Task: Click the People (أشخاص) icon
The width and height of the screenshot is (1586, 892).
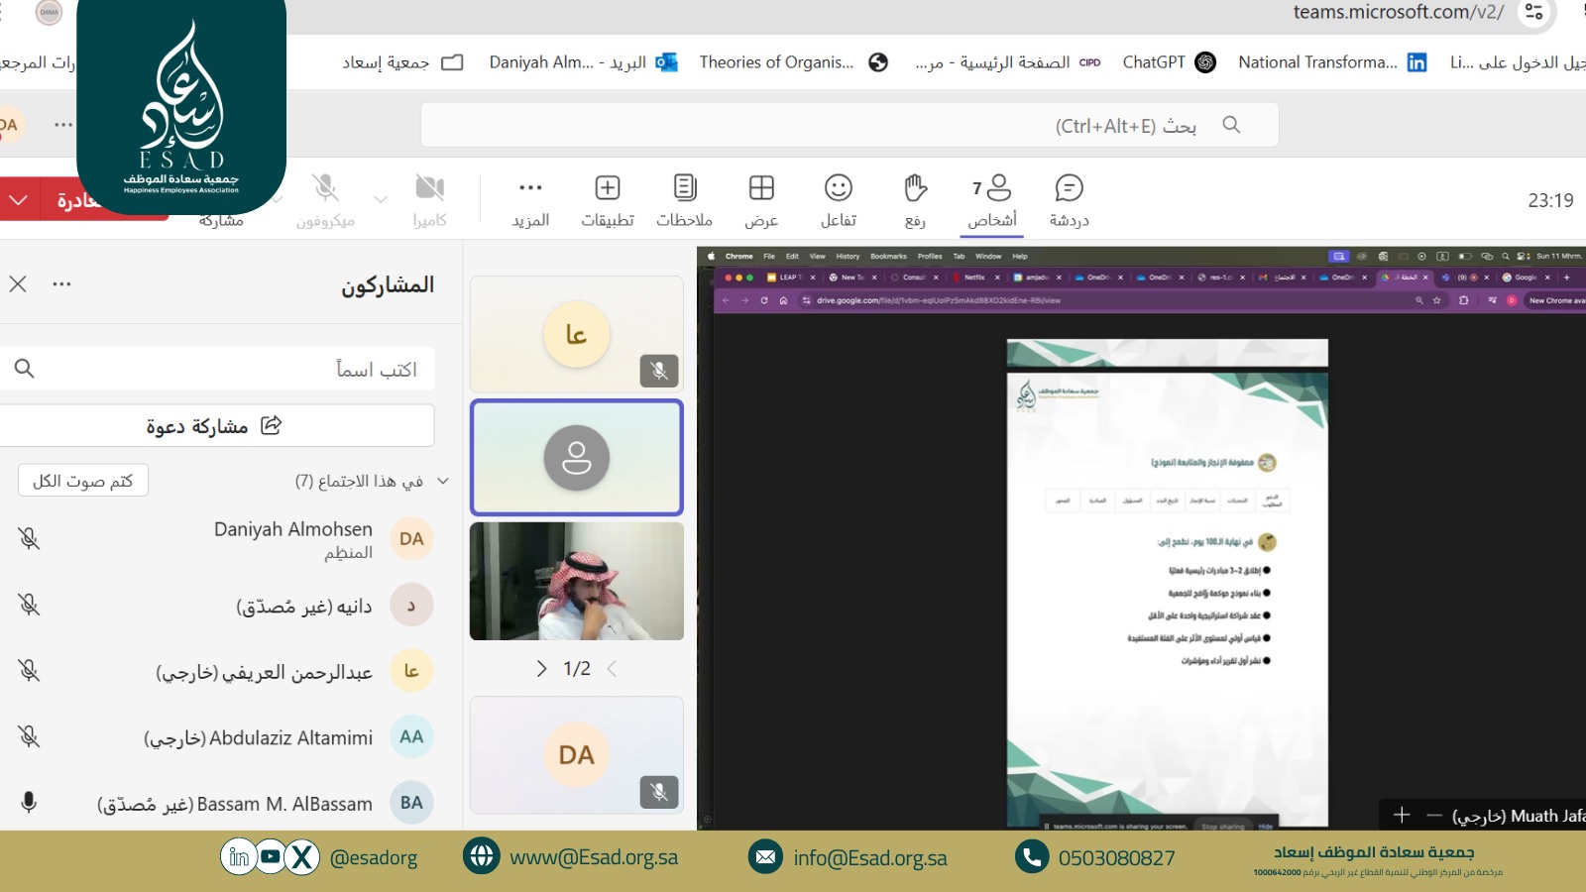Action: click(992, 188)
